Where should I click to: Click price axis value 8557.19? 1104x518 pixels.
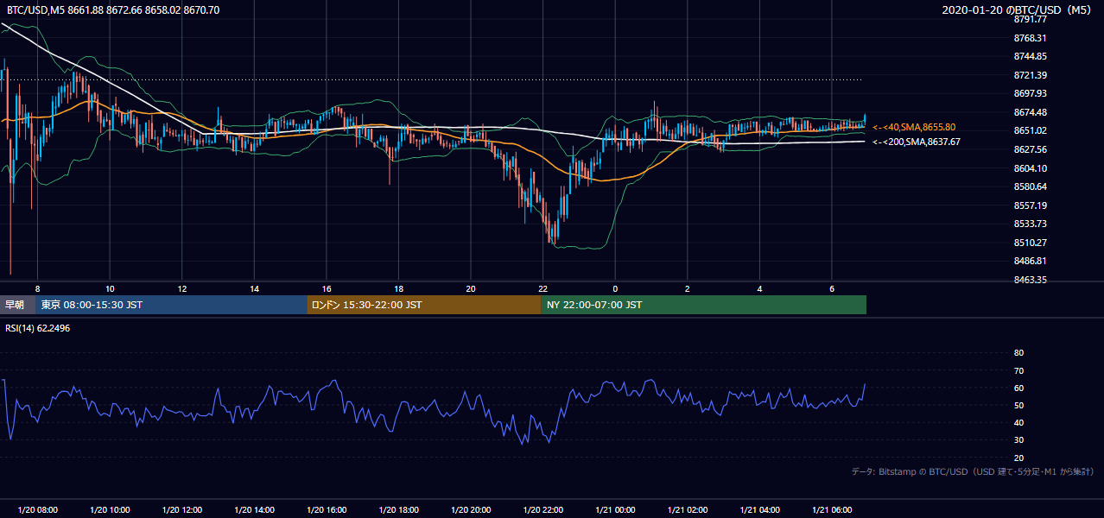click(x=1030, y=205)
